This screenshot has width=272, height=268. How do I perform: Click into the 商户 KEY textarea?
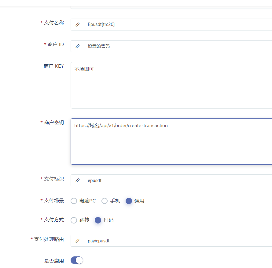pyautogui.click(x=171, y=85)
